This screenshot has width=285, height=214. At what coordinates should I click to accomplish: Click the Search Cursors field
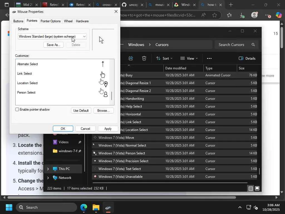pyautogui.click(x=236, y=45)
